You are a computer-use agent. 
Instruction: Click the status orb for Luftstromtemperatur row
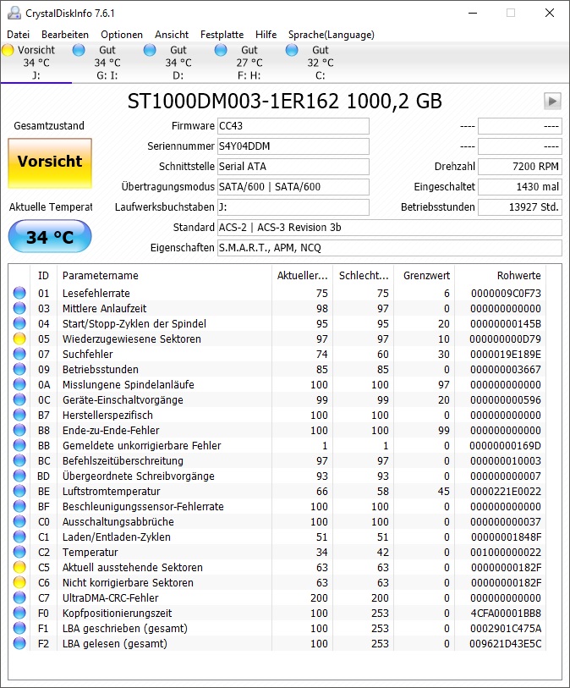click(19, 491)
